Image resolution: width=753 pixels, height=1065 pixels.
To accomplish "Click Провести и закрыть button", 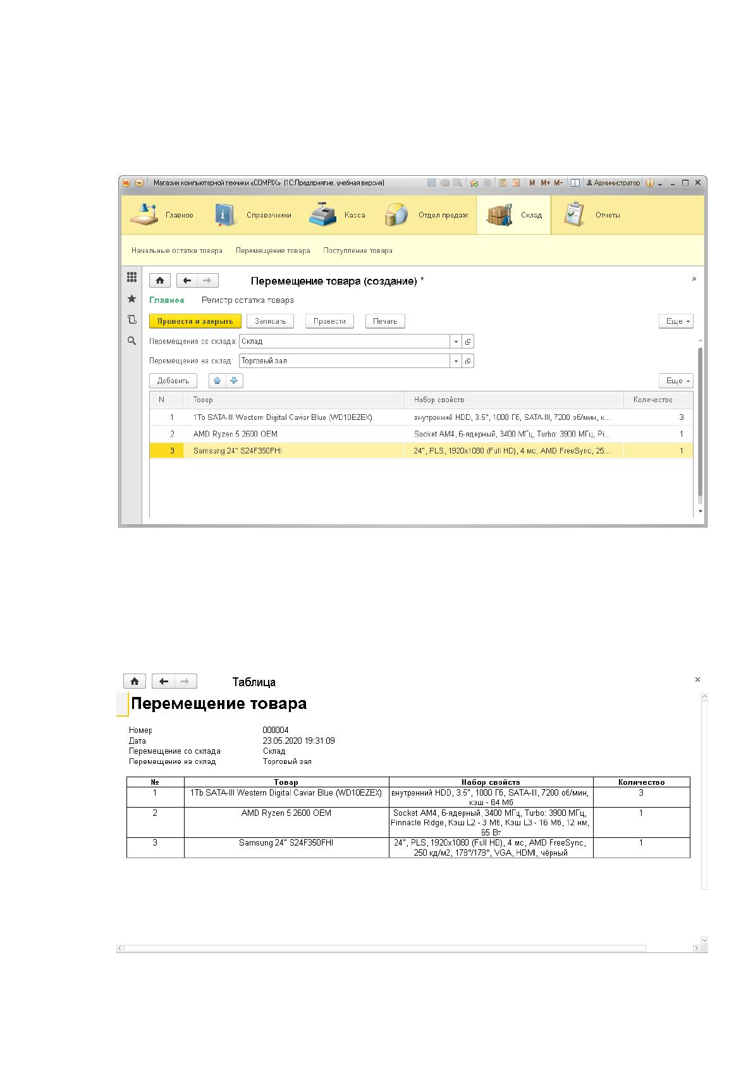I will pyautogui.click(x=195, y=321).
